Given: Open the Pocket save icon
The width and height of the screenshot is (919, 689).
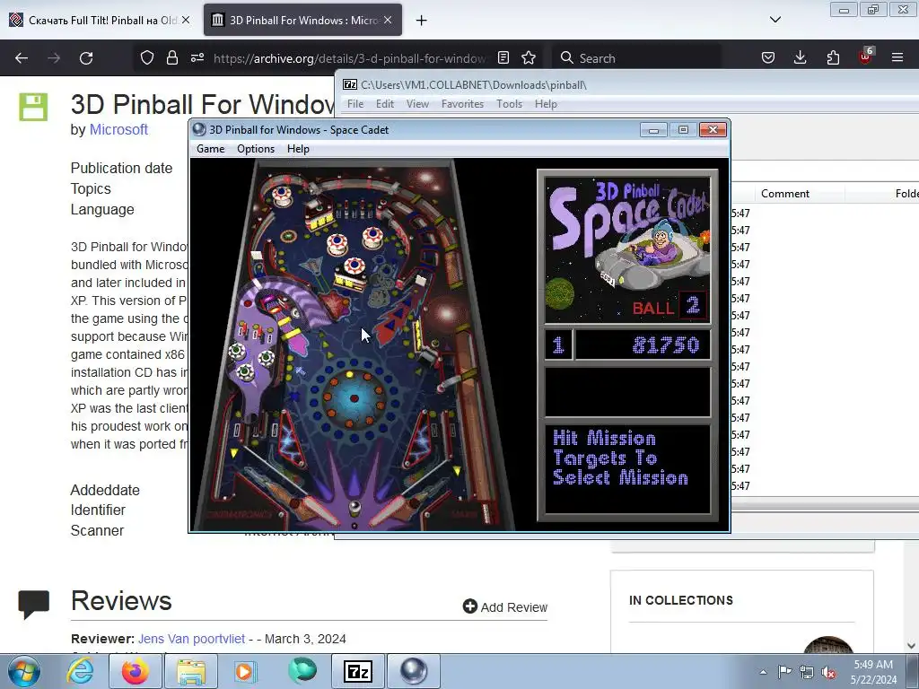Looking at the screenshot, I should click(768, 58).
